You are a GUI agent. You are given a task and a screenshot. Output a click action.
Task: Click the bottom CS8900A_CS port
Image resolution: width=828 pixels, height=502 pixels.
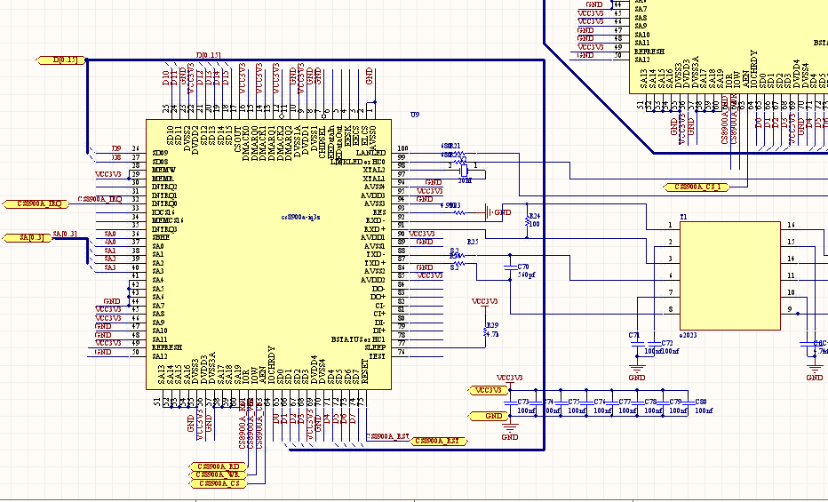click(219, 483)
